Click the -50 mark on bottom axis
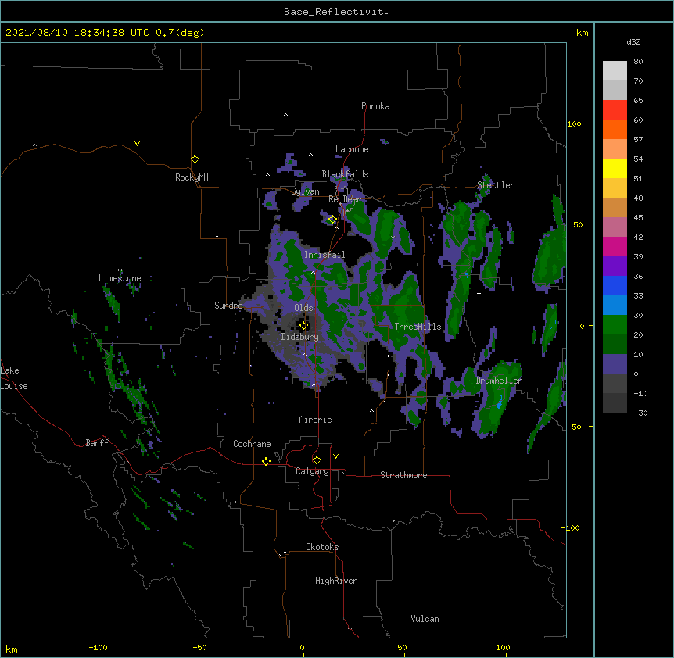 (199, 648)
